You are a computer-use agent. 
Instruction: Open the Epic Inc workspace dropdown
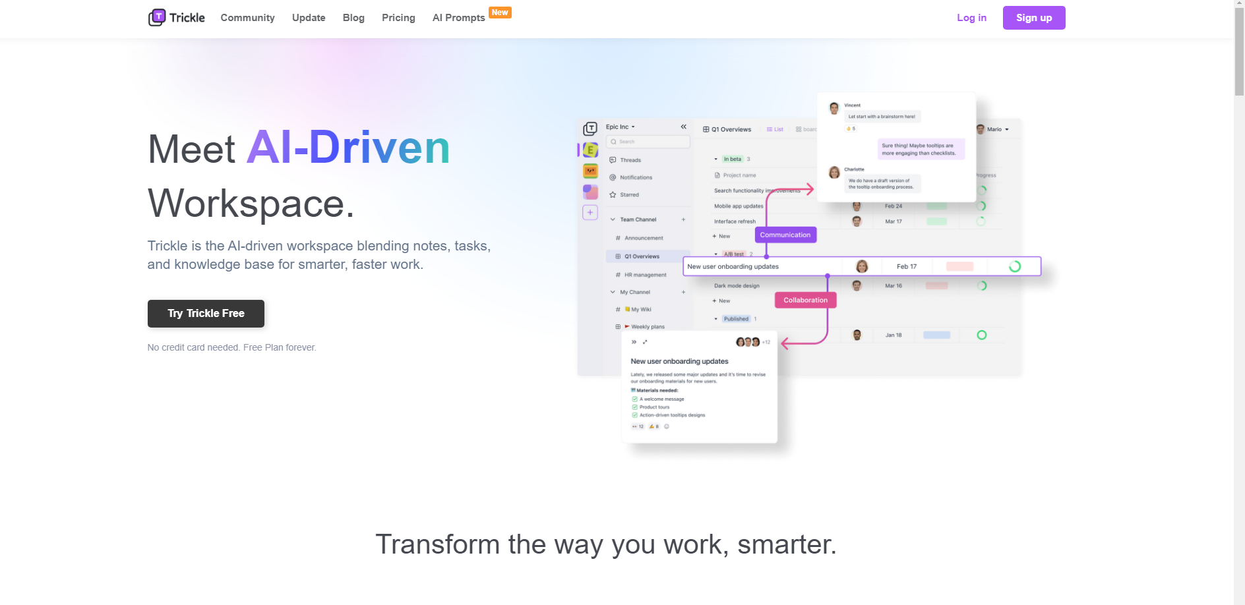(621, 127)
